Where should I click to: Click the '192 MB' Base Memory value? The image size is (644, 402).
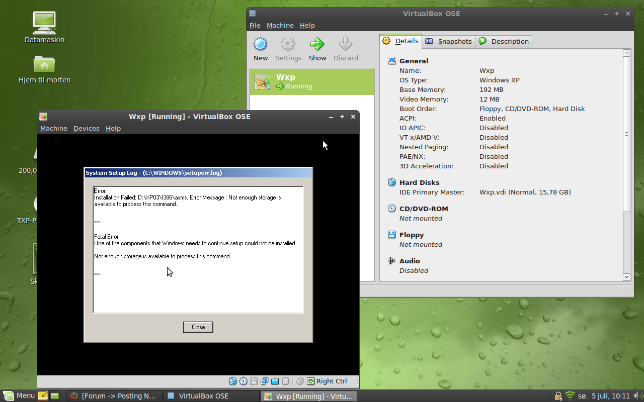(492, 89)
